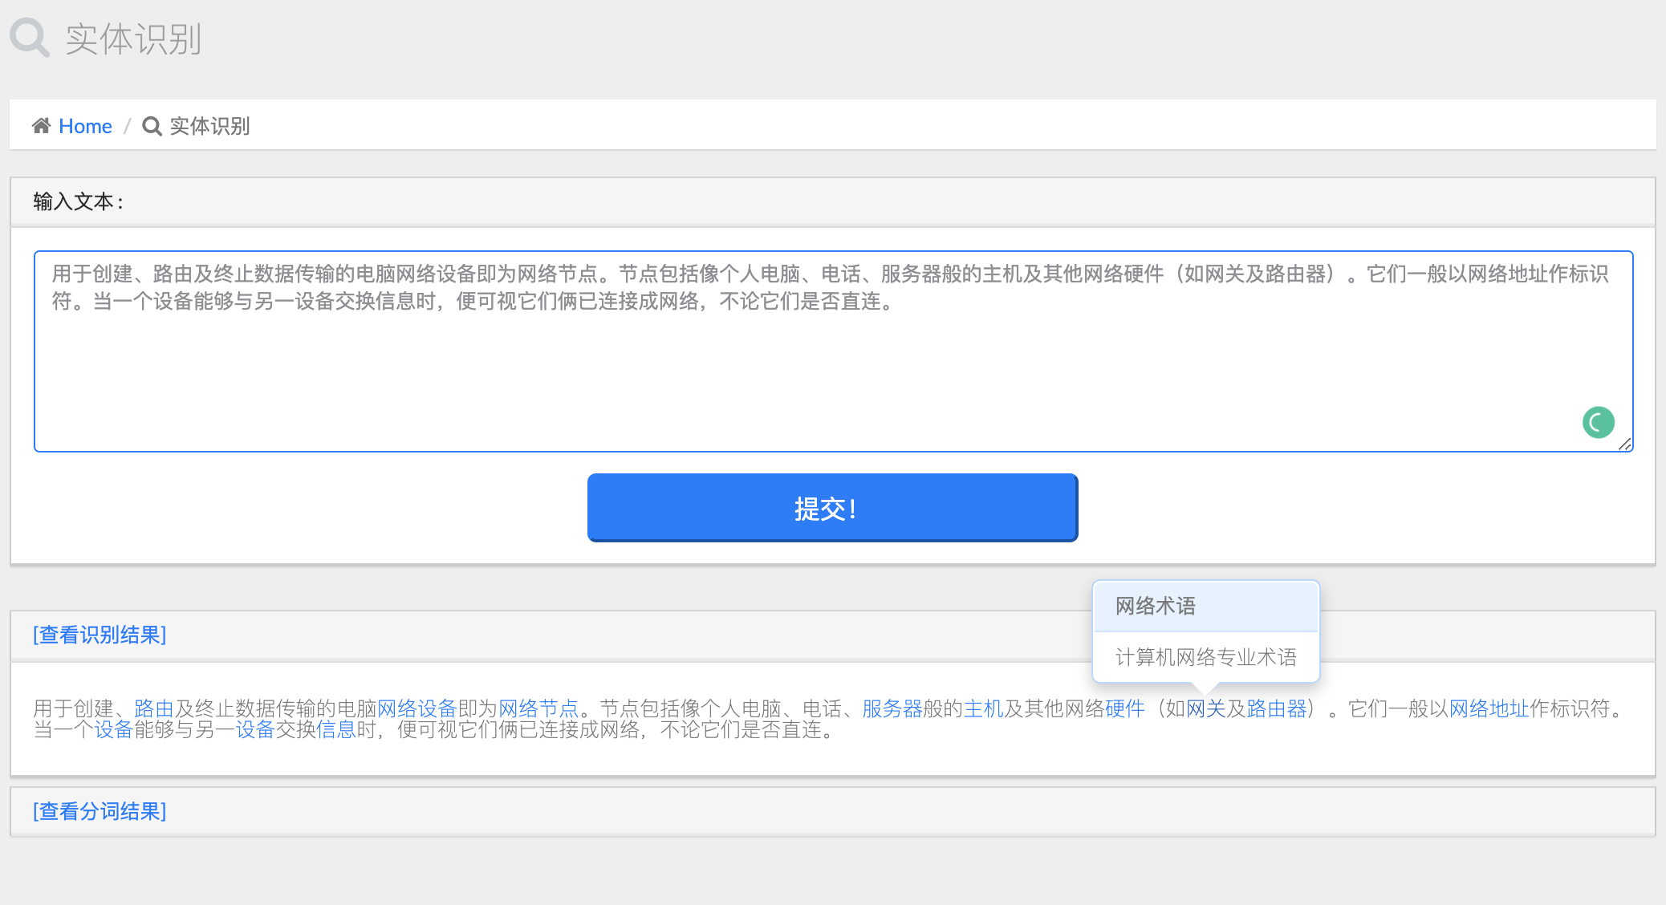Screen dimensions: 1666x905
Task: Click the large search magnifier icon in header
Action: [x=29, y=37]
